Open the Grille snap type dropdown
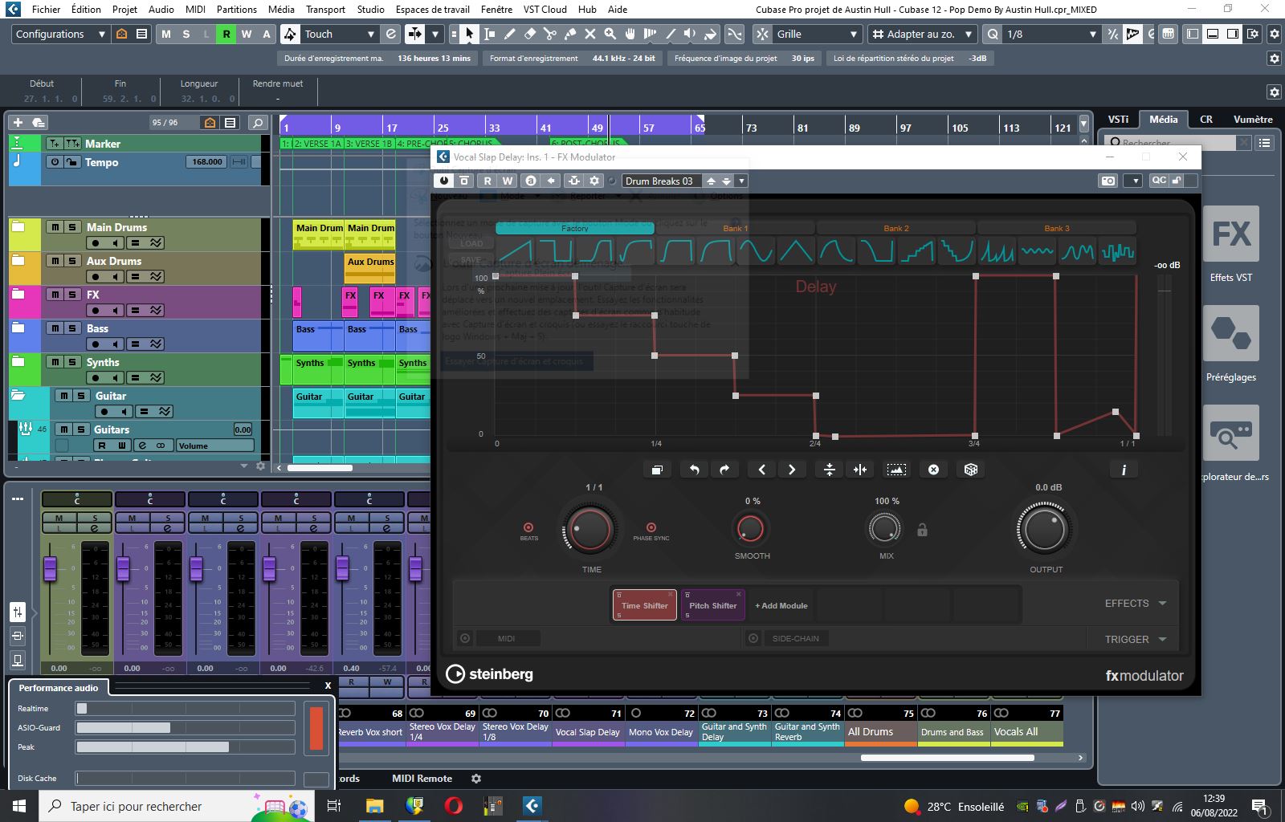 click(x=817, y=34)
